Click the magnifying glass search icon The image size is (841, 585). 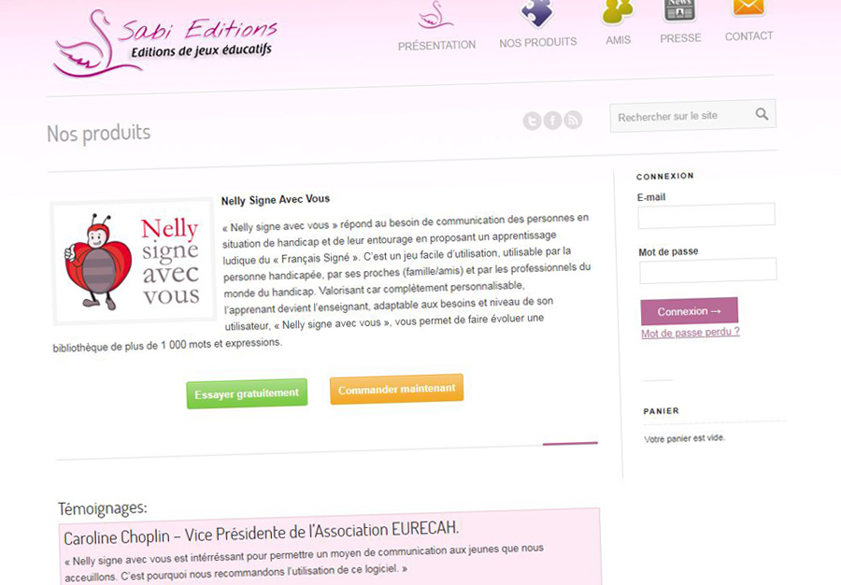pos(762,114)
